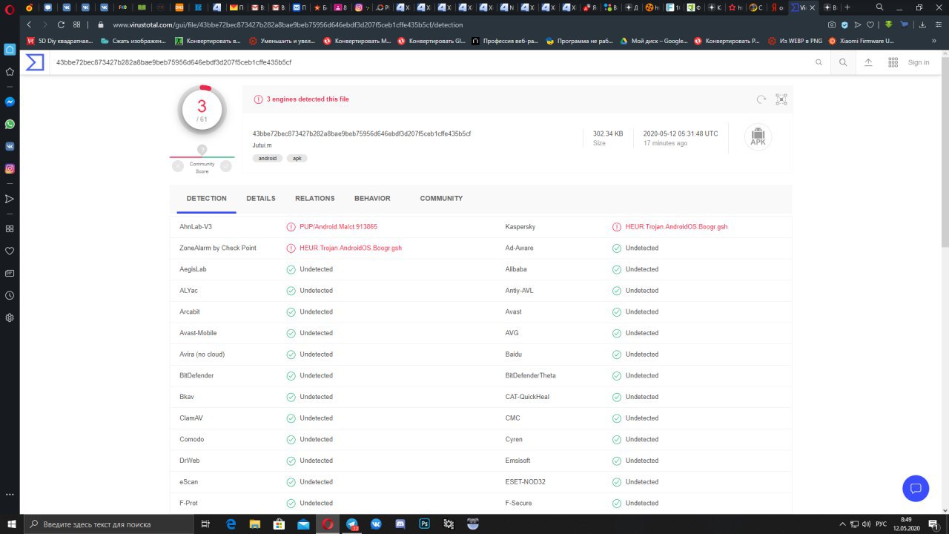Viewport: 949px width, 534px height.
Task: Click the community score upvote button
Action: tap(226, 166)
